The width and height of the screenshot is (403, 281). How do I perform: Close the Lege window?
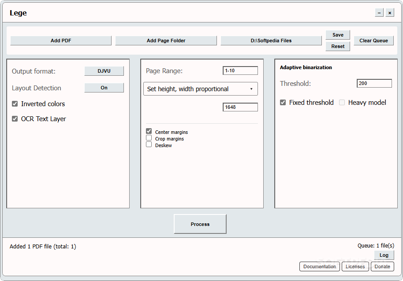tap(390, 13)
